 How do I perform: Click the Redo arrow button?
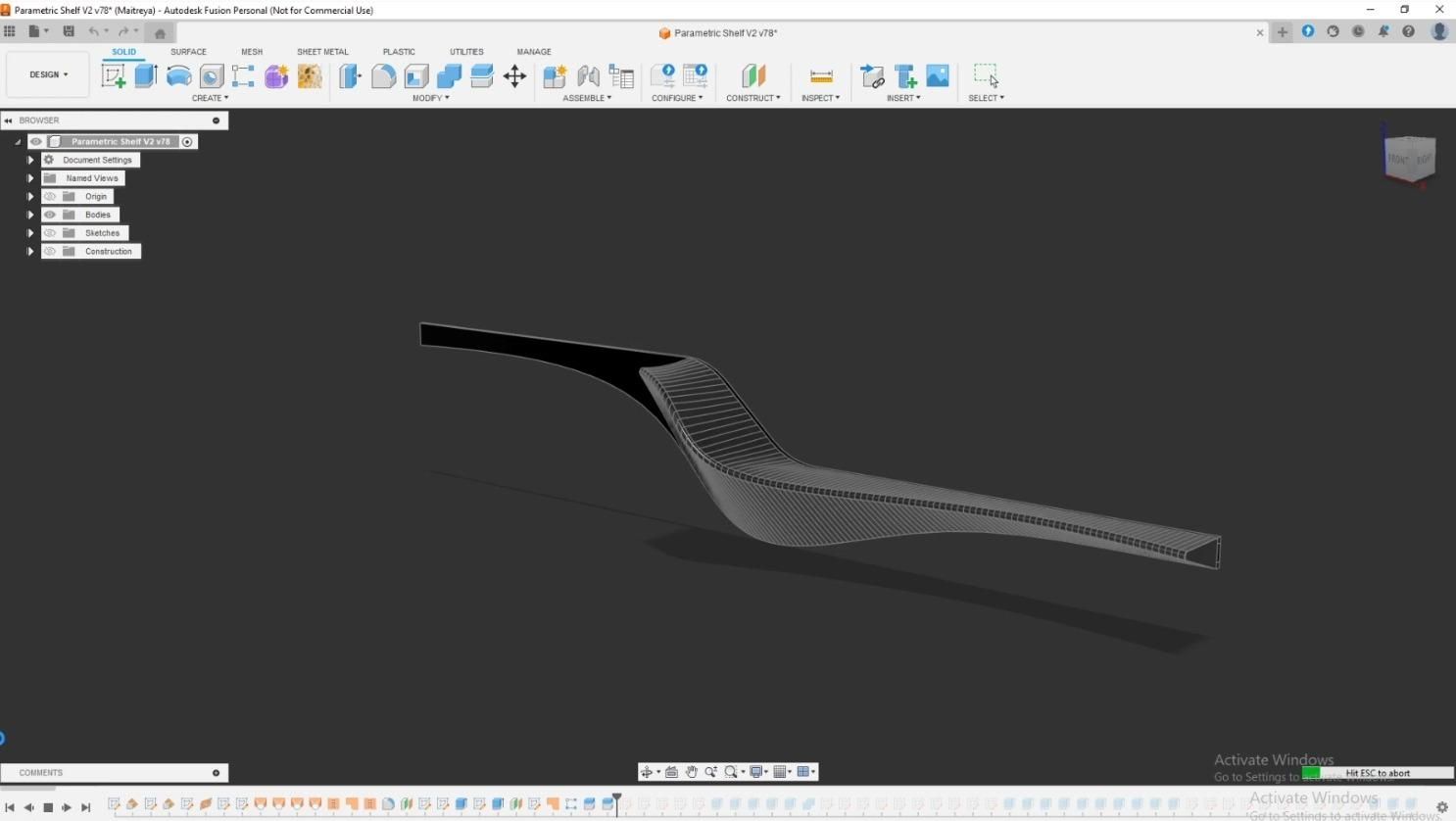click(x=123, y=31)
